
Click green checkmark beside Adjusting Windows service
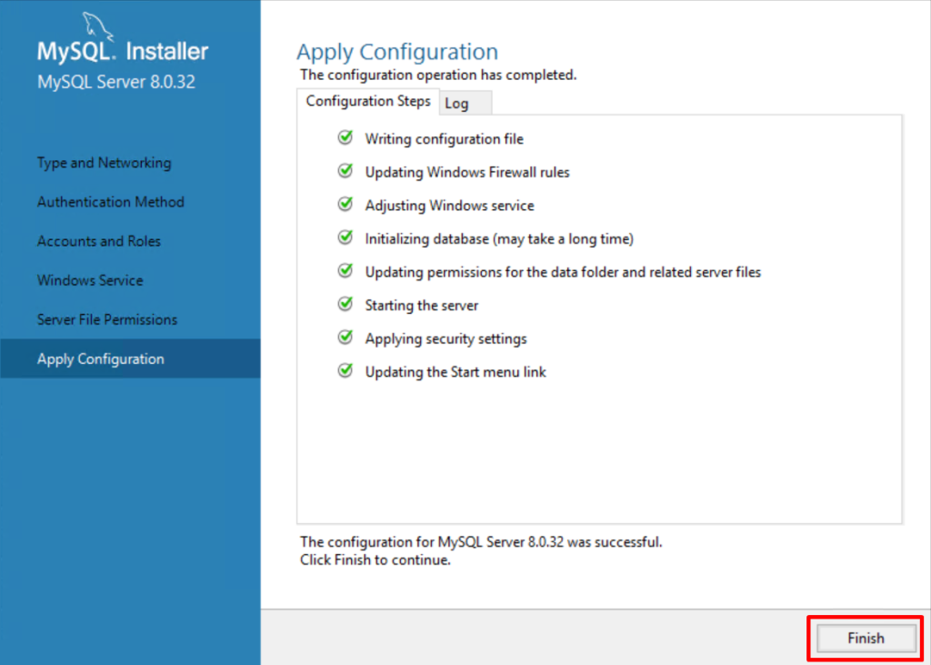click(345, 205)
